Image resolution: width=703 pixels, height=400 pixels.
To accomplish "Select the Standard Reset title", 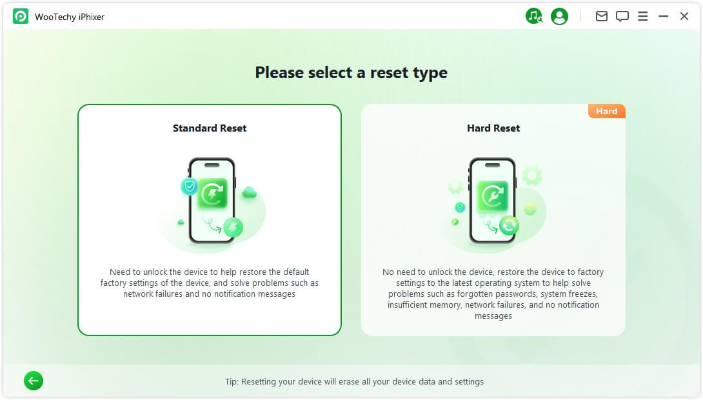I will pyautogui.click(x=210, y=128).
